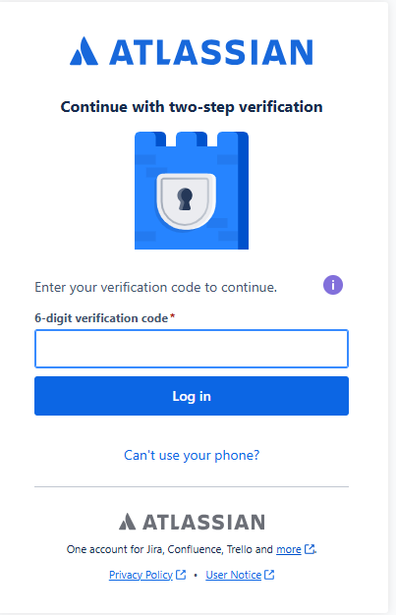Open the purple info icon tooltip
396x615 pixels.
(x=333, y=285)
